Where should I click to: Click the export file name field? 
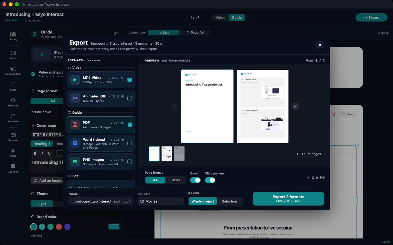point(101,201)
